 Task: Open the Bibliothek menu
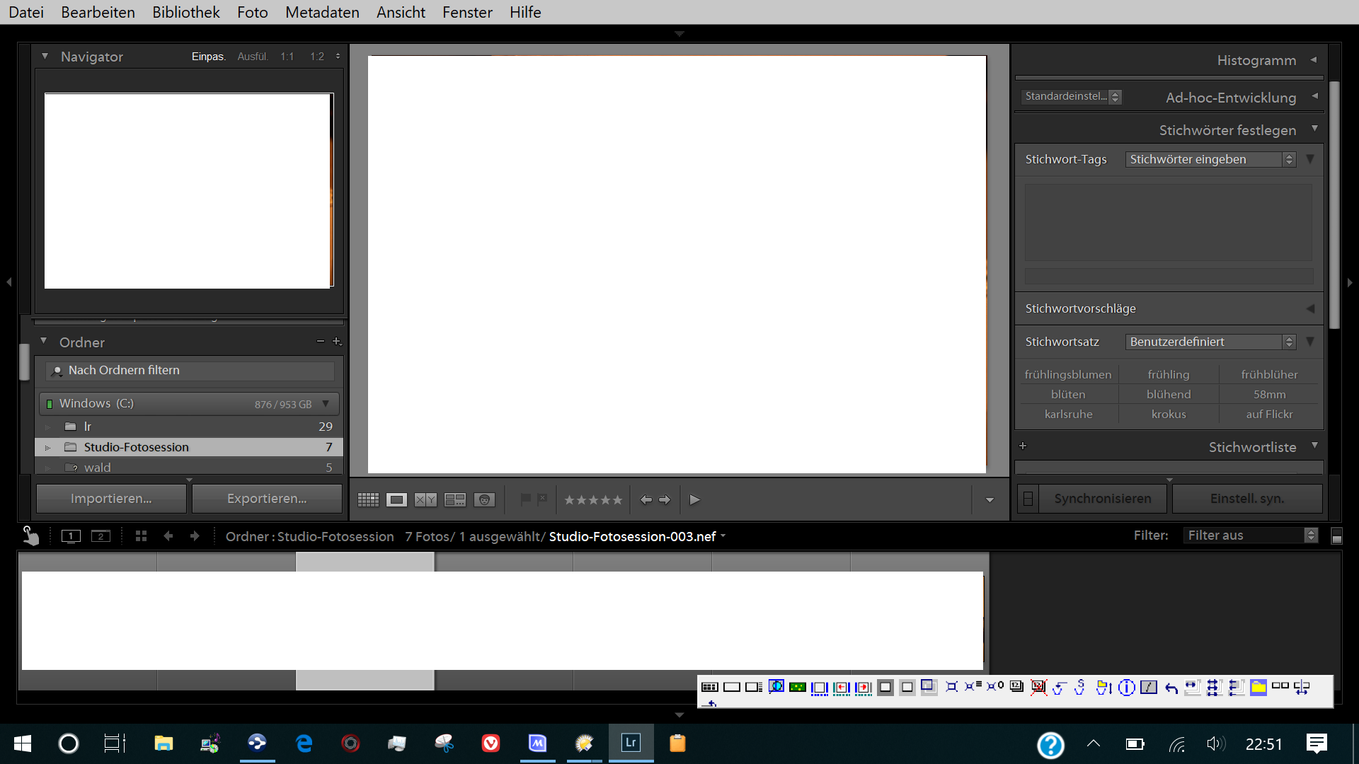point(185,12)
